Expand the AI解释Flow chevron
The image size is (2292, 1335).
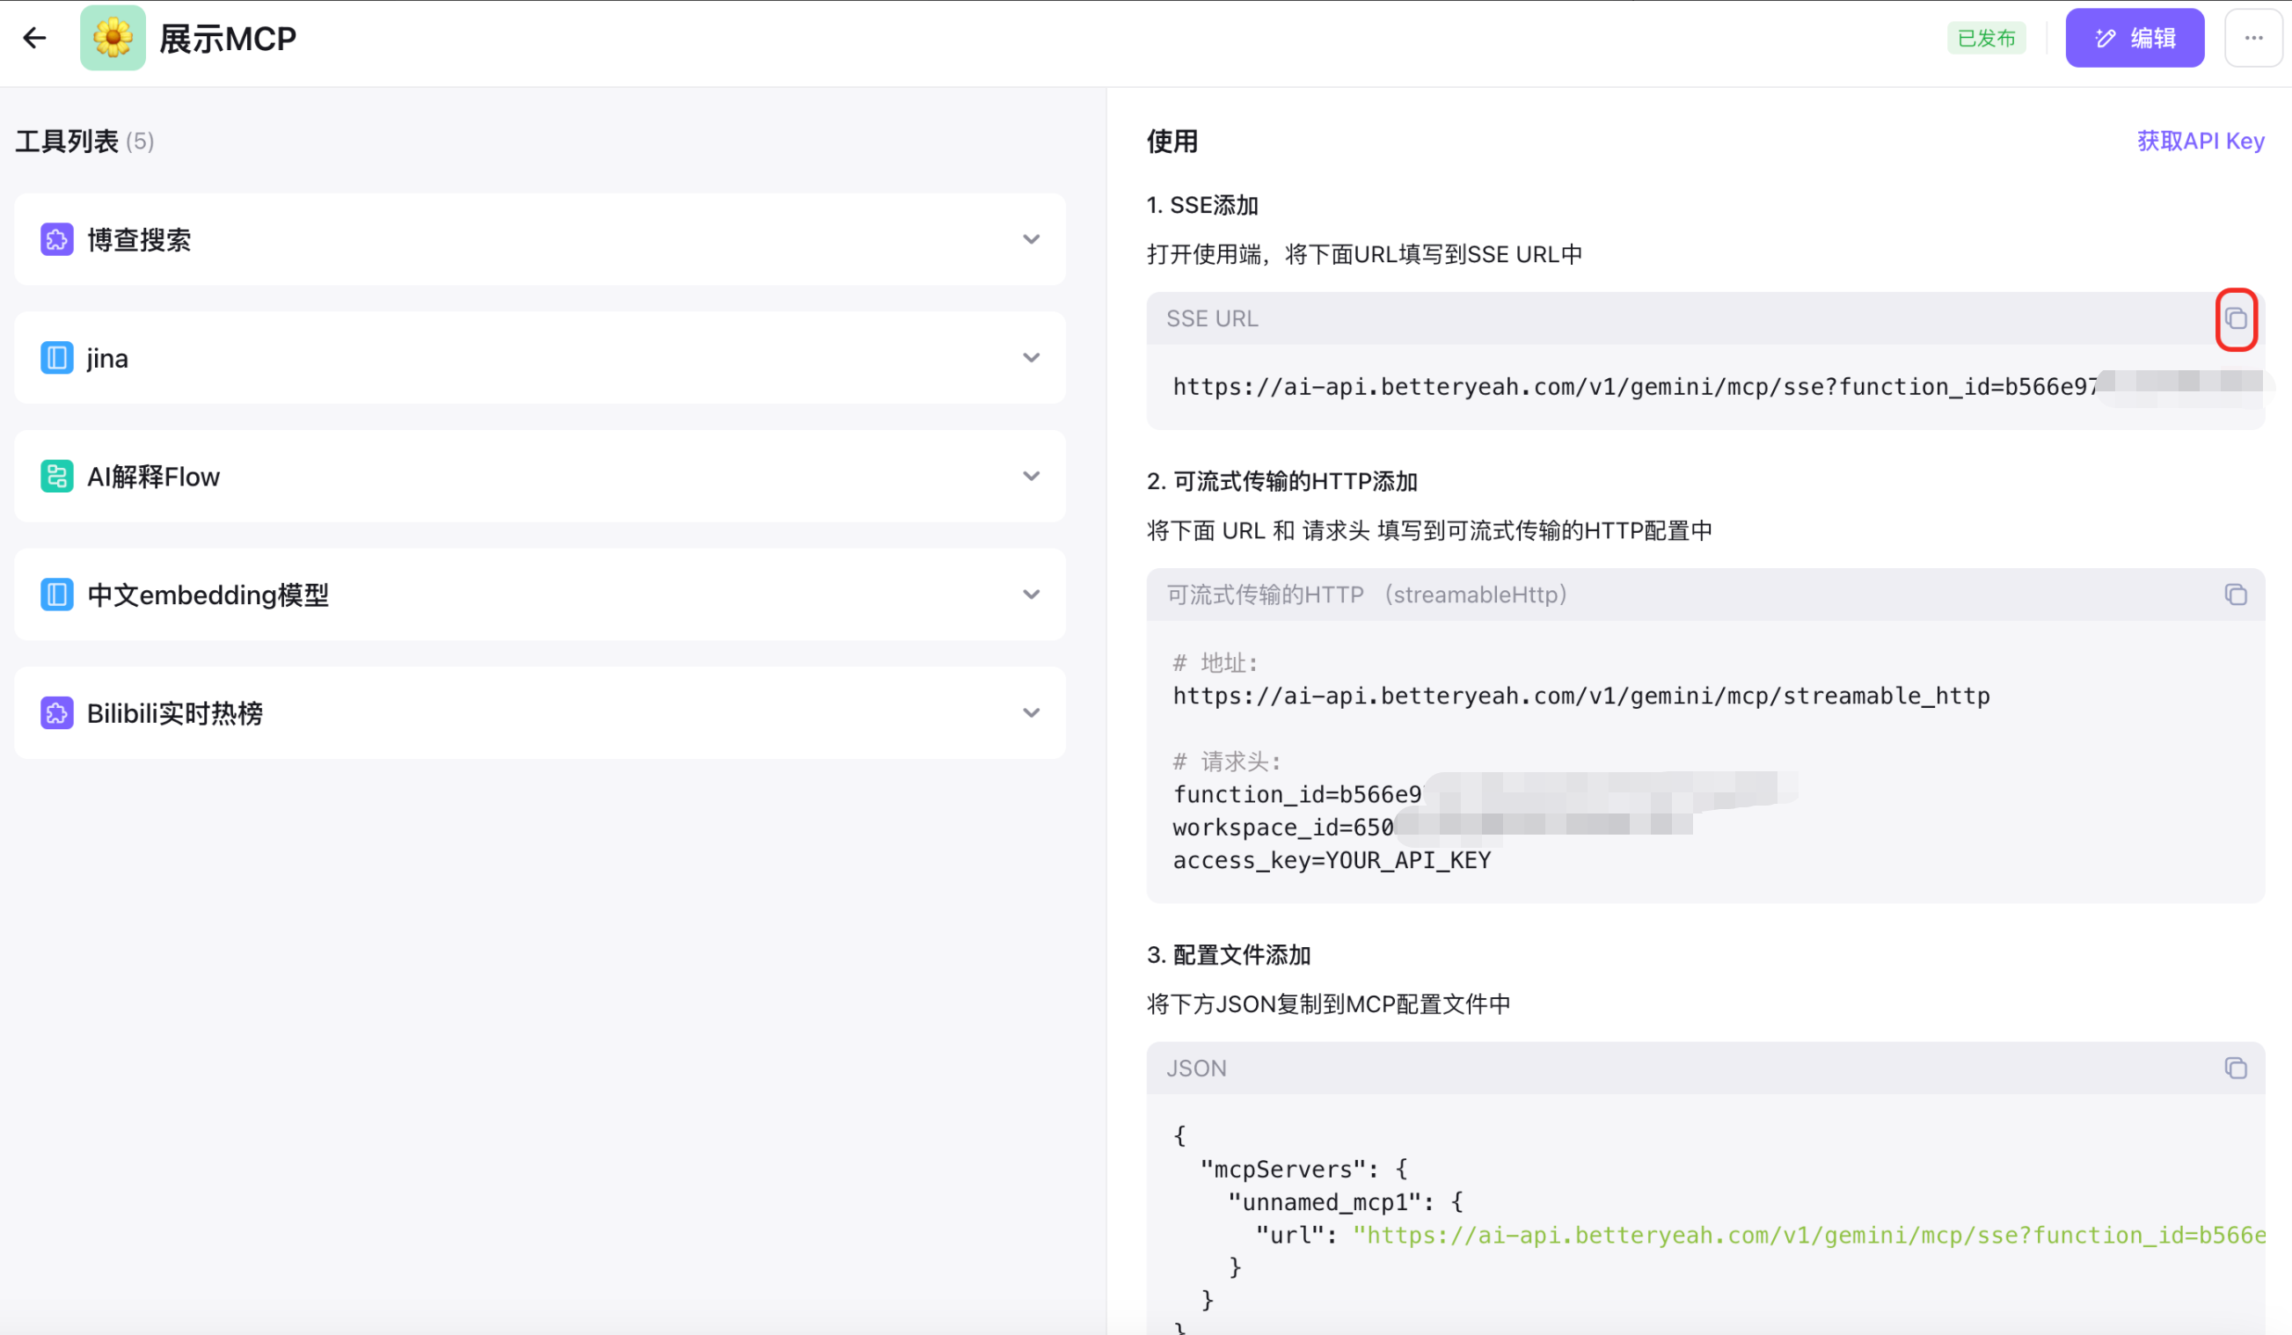(x=1031, y=477)
